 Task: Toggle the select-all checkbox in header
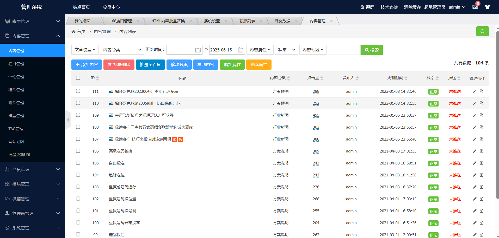(x=78, y=78)
